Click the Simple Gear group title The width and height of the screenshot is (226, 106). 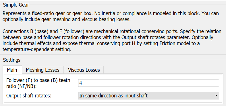click(16, 5)
